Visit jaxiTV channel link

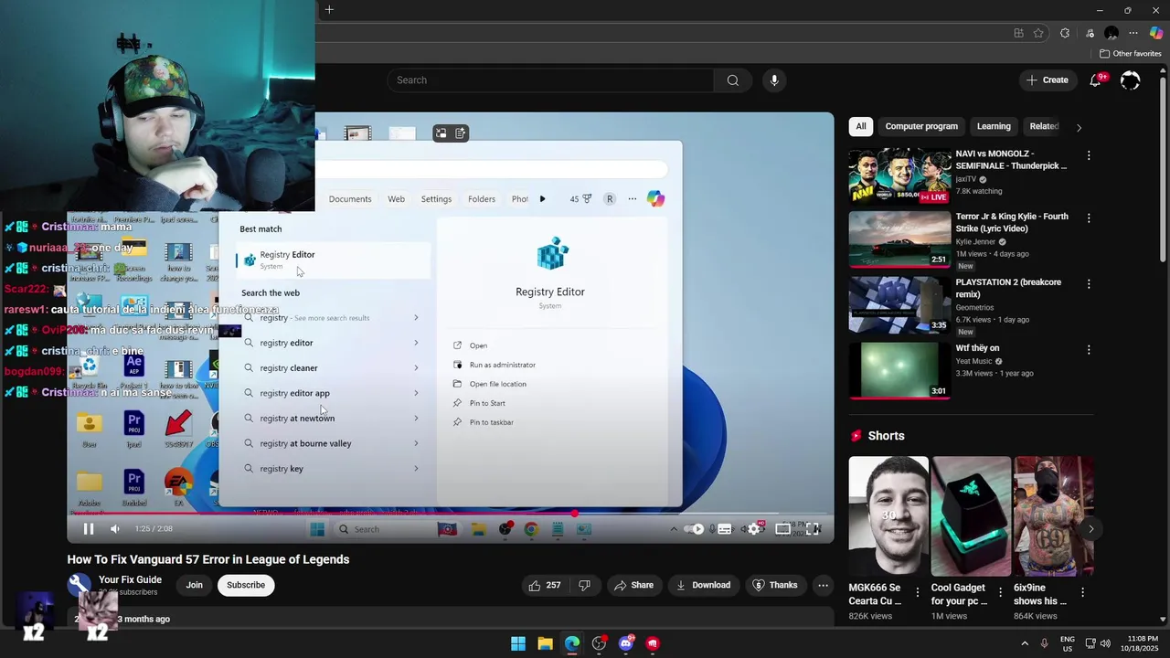pyautogui.click(x=966, y=179)
